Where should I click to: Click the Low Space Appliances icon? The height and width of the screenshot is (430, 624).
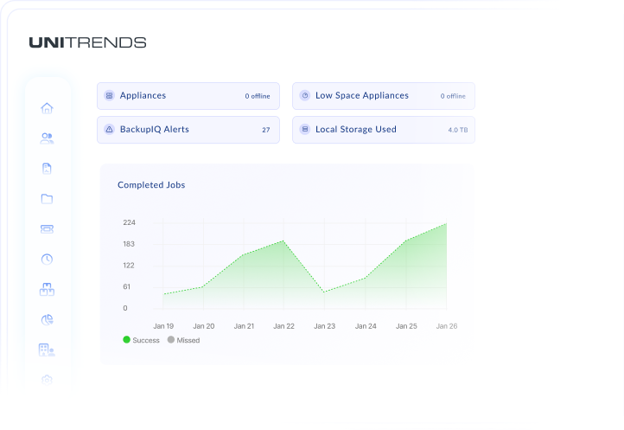point(305,96)
